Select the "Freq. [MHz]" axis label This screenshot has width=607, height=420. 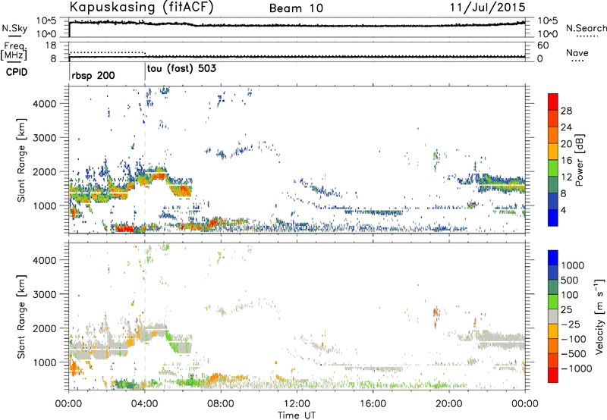(x=14, y=52)
